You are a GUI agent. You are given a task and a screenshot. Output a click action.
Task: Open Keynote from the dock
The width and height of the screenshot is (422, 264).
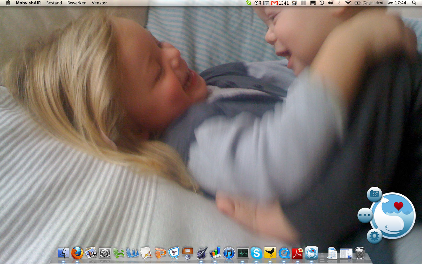click(x=188, y=253)
